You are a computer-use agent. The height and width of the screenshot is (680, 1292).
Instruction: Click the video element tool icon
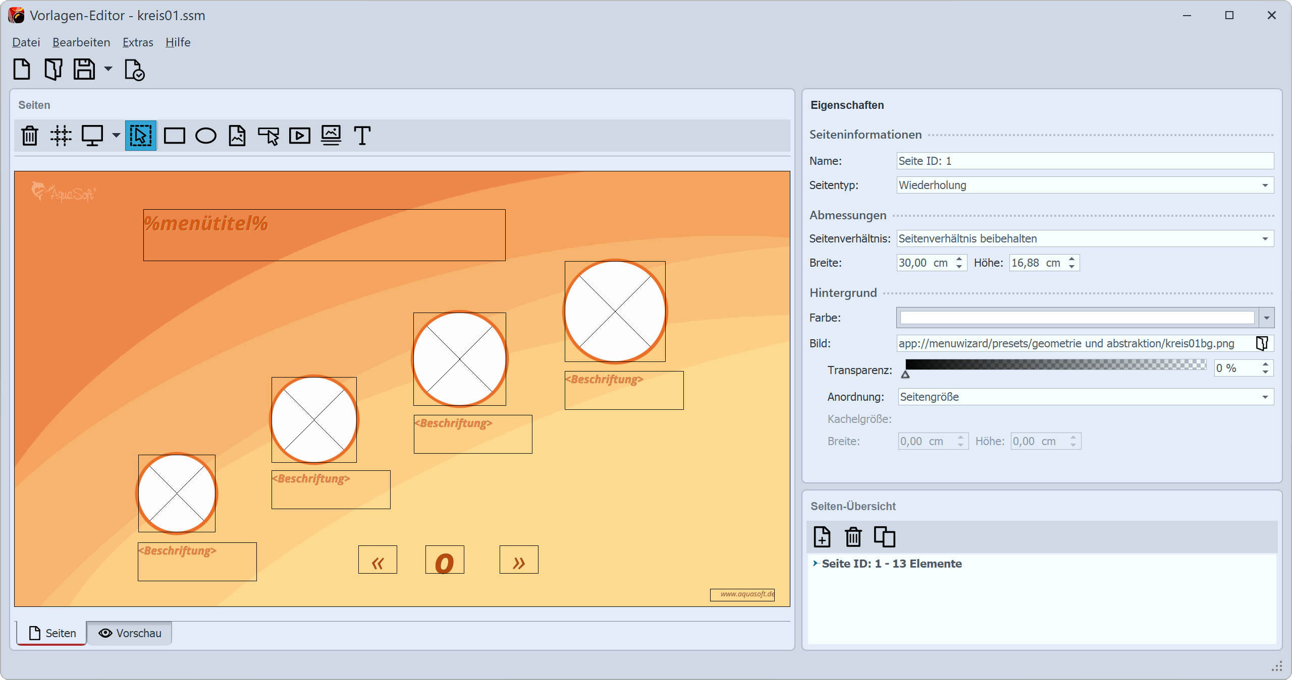click(300, 136)
